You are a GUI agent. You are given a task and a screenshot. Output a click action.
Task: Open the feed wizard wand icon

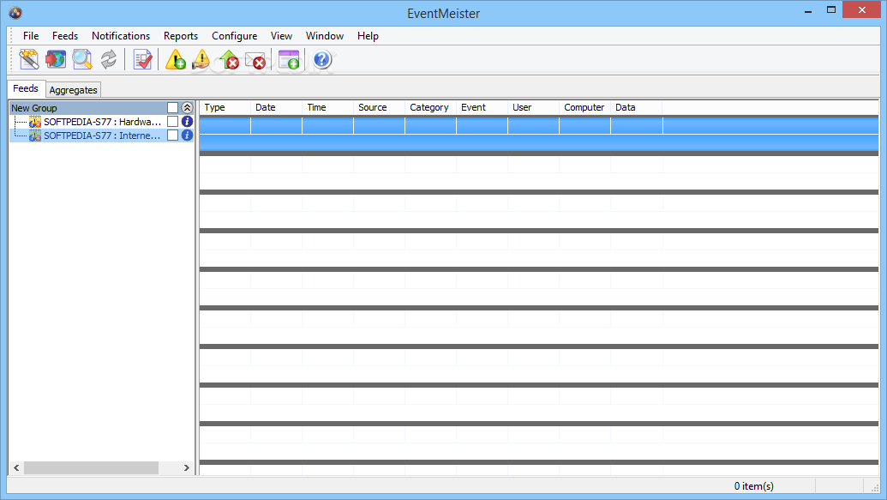29,59
